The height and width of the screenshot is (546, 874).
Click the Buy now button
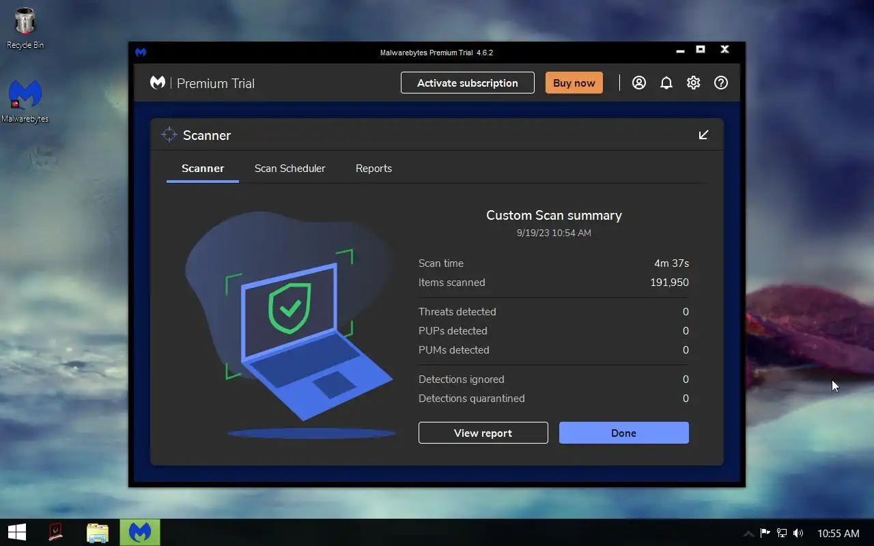point(574,83)
